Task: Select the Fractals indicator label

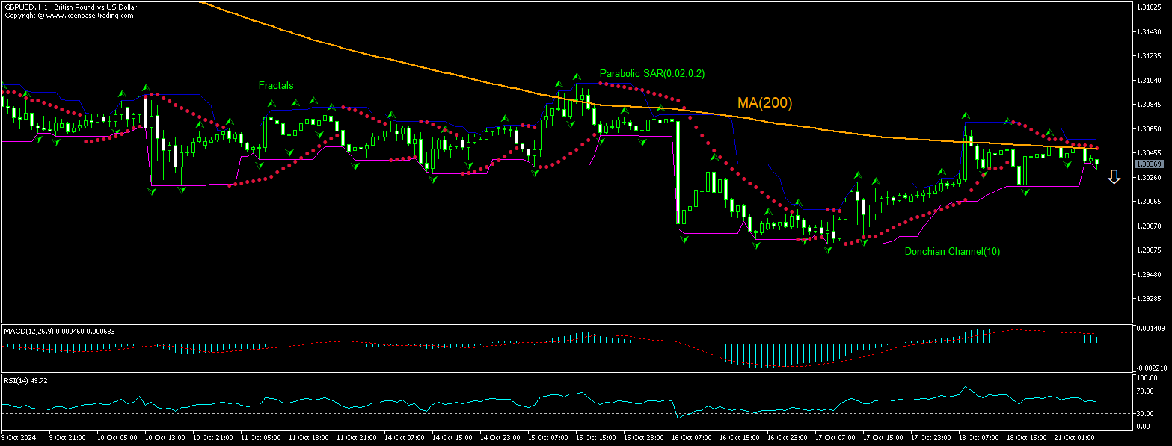Action: pyautogui.click(x=276, y=86)
